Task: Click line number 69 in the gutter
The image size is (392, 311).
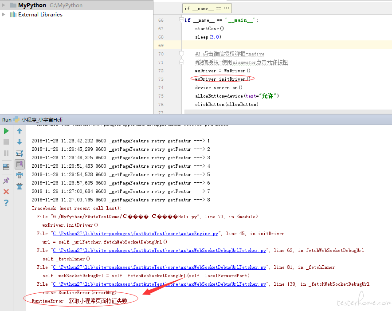Action: 161,46
